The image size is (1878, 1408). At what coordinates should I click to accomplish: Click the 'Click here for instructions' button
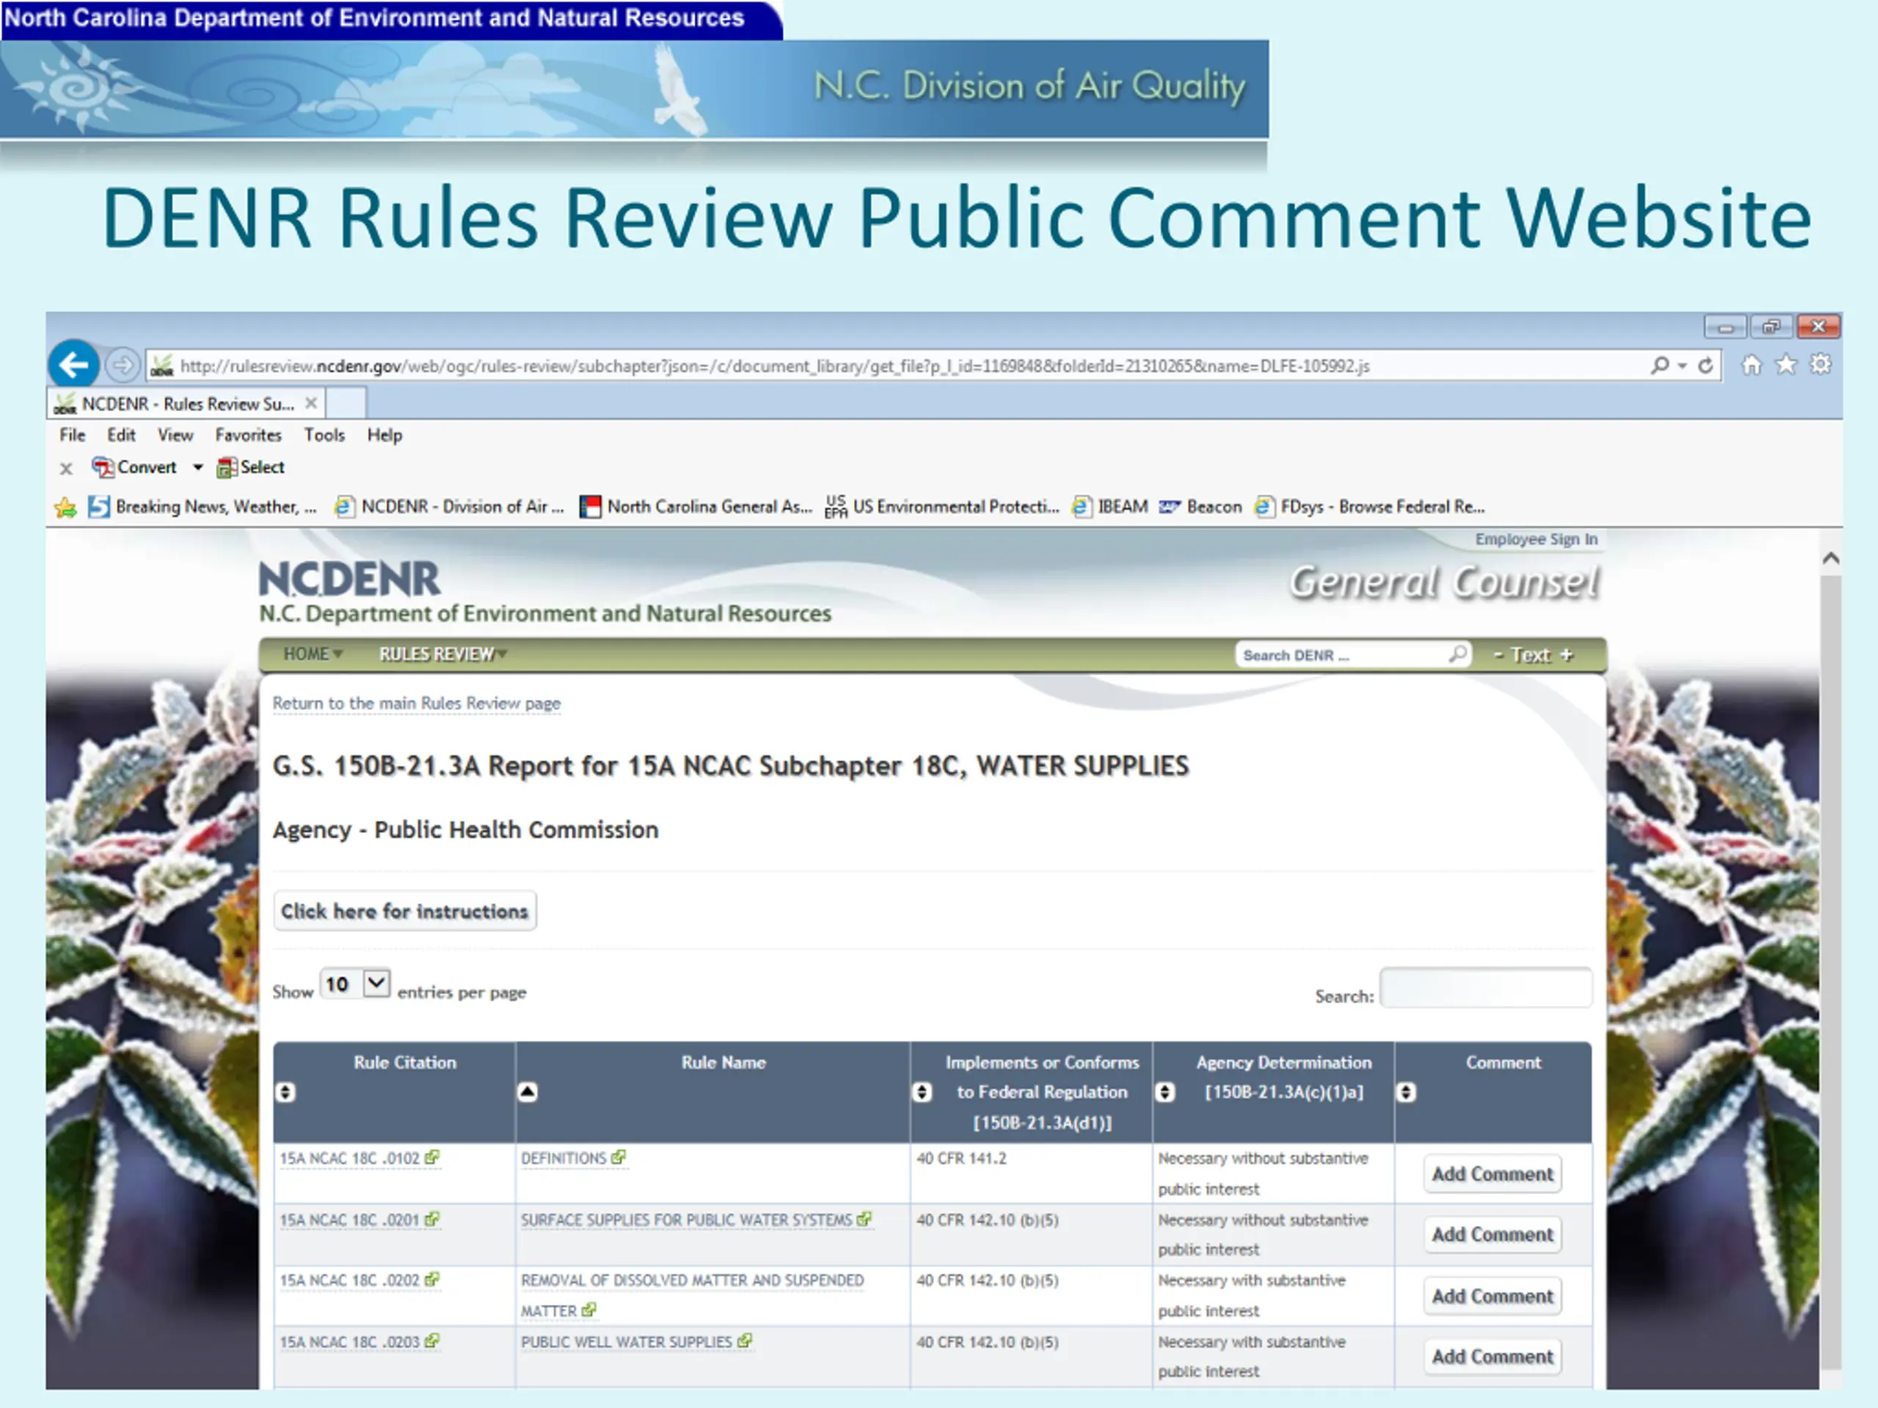point(405,912)
